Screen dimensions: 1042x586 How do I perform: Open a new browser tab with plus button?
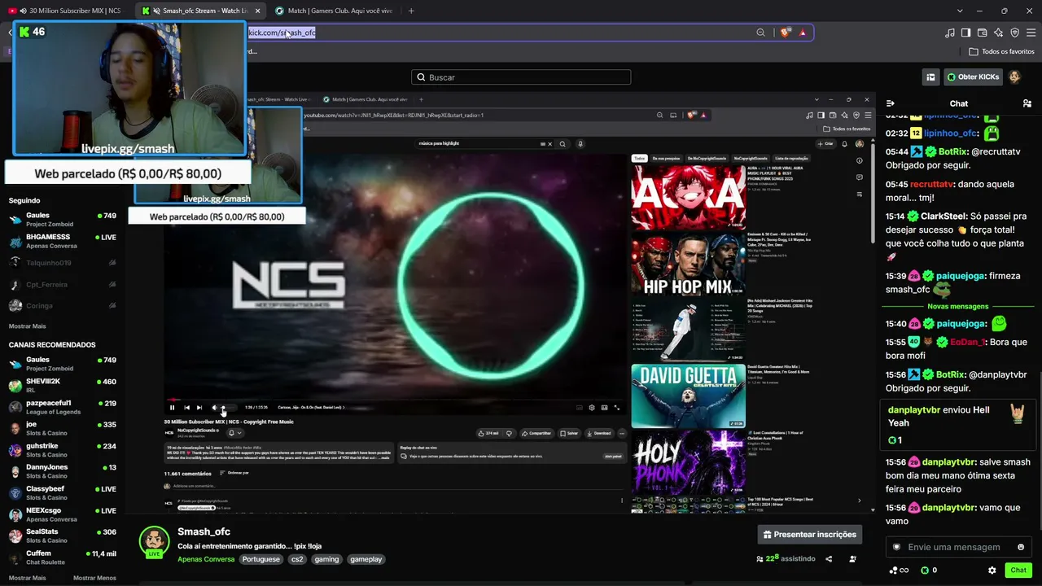pyautogui.click(x=411, y=11)
